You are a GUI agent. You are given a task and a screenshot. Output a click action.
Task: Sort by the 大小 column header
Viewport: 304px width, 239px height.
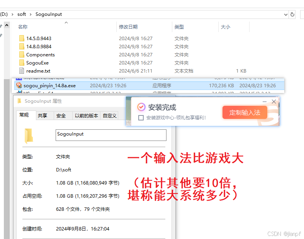[x=225, y=27]
